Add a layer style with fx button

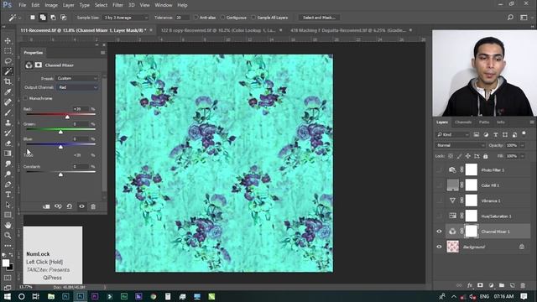click(x=470, y=285)
